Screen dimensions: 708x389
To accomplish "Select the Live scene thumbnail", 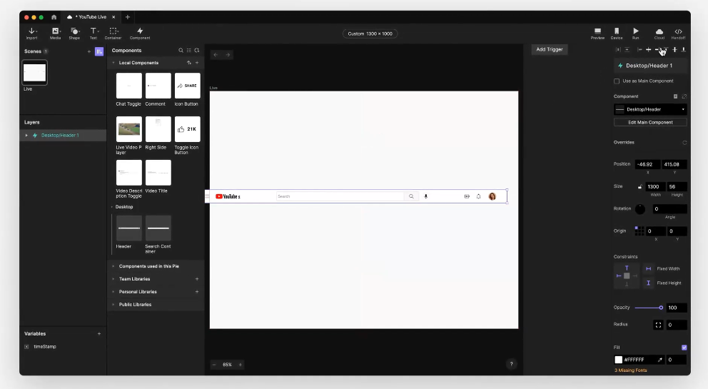I will tap(34, 73).
